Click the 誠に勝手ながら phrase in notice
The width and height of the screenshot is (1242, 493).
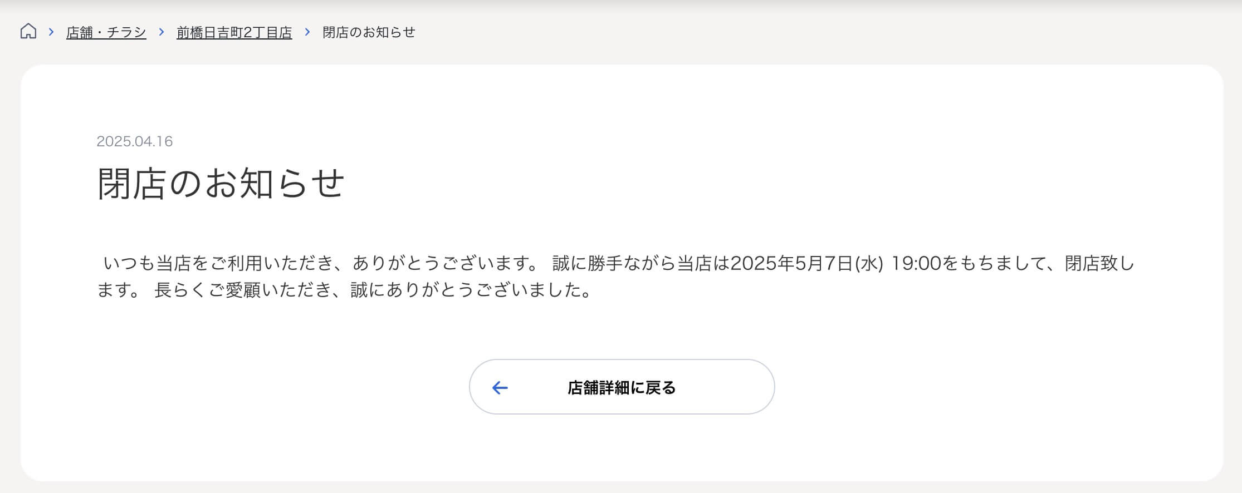(614, 263)
